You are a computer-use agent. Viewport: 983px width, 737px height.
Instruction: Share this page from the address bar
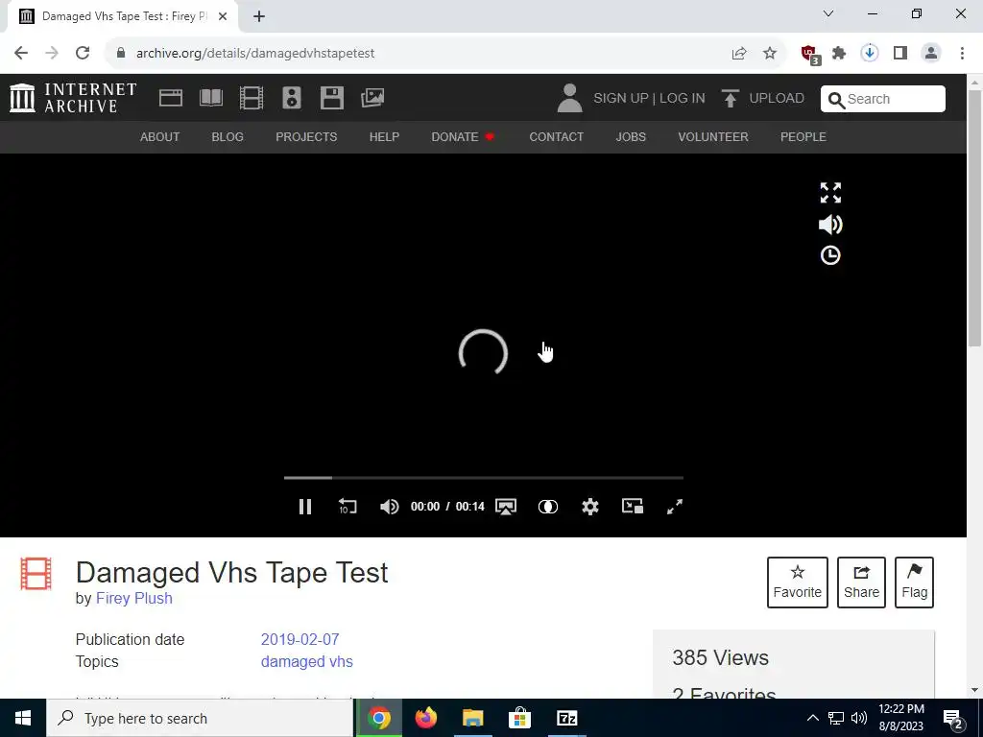tap(739, 54)
